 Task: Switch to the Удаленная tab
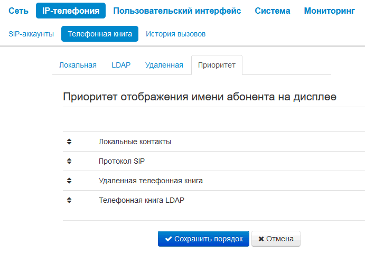click(x=164, y=65)
